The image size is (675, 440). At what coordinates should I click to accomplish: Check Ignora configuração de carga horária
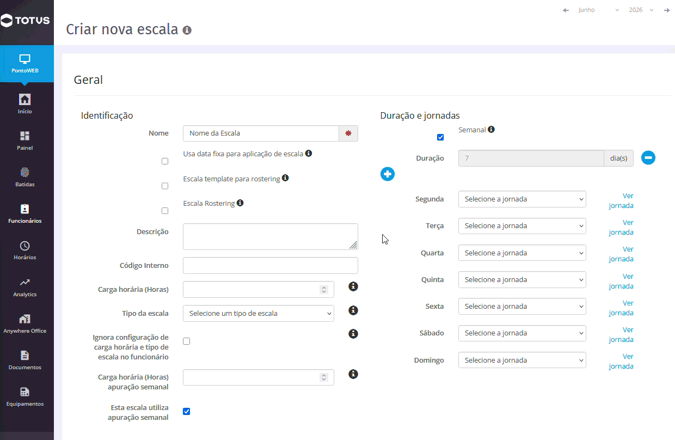(x=187, y=341)
